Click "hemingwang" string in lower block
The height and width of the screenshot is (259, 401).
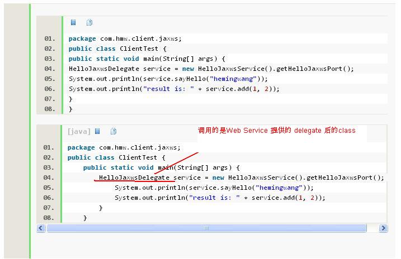coord(279,188)
